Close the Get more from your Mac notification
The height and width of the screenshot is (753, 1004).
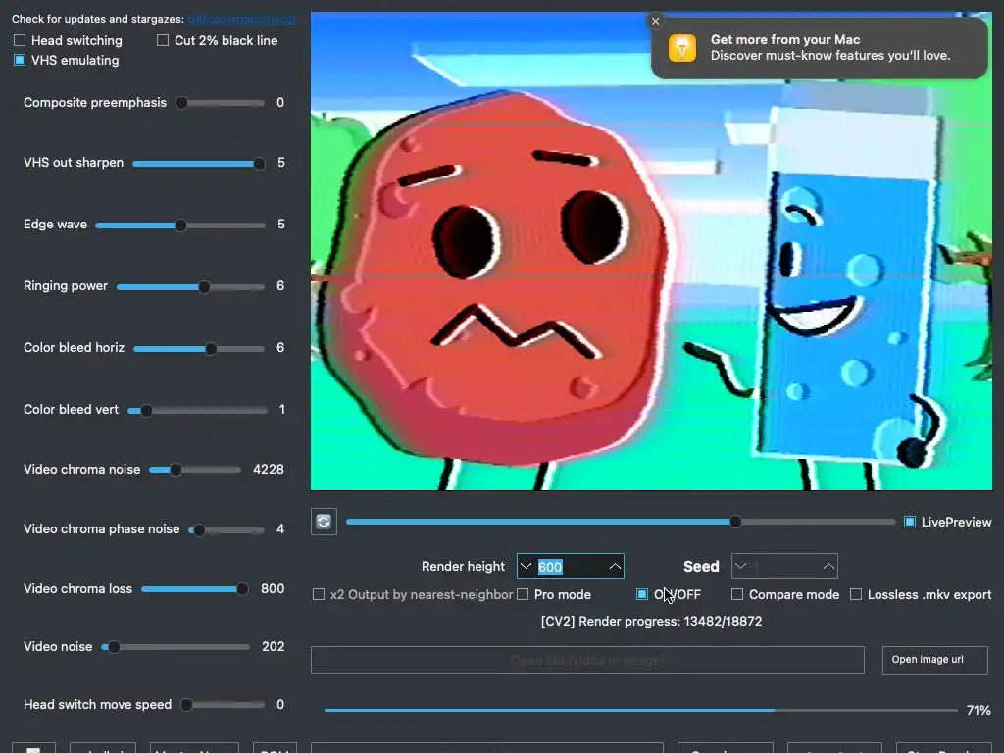tap(655, 22)
